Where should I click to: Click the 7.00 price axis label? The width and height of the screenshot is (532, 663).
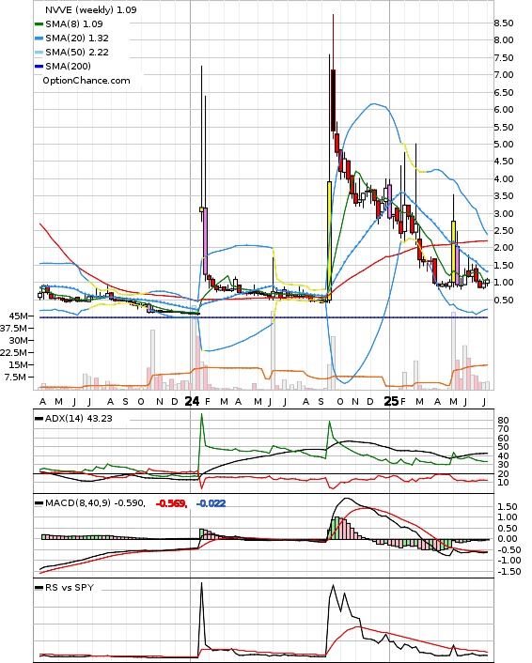[504, 75]
